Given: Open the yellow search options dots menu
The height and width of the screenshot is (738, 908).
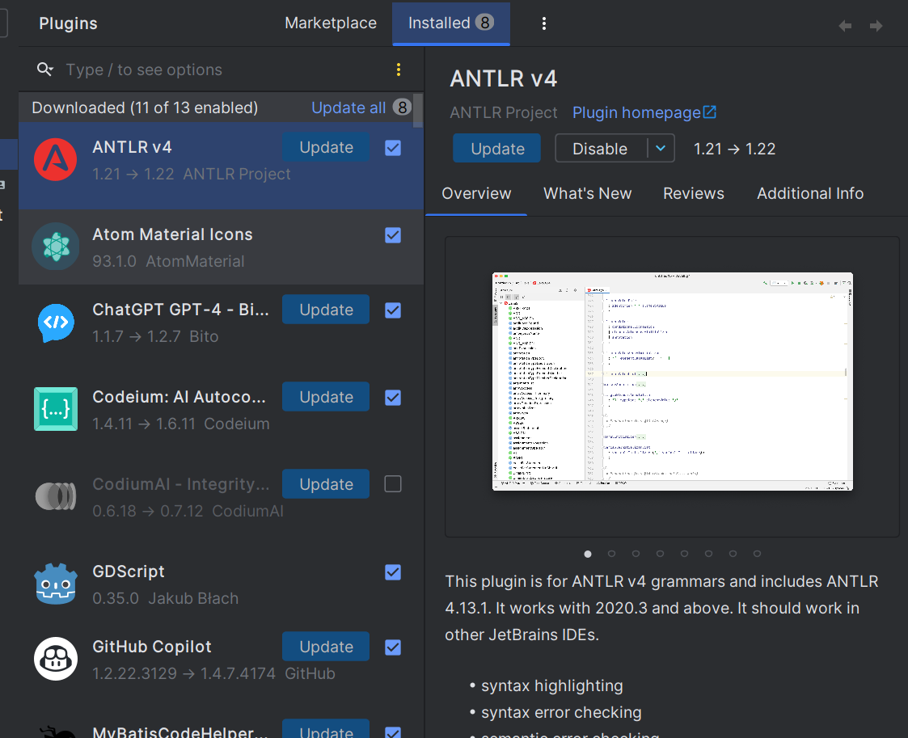Looking at the screenshot, I should click(x=399, y=70).
